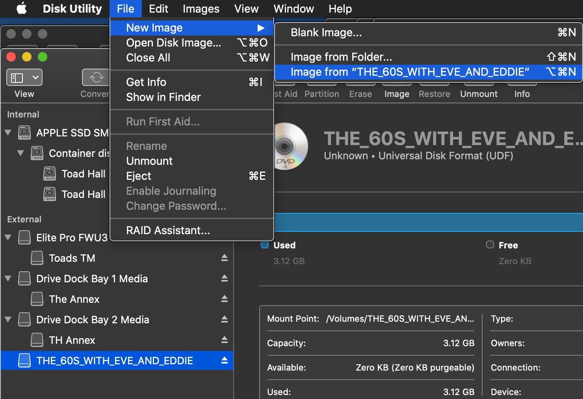Eject TH Annex via its eject icon

coord(225,340)
